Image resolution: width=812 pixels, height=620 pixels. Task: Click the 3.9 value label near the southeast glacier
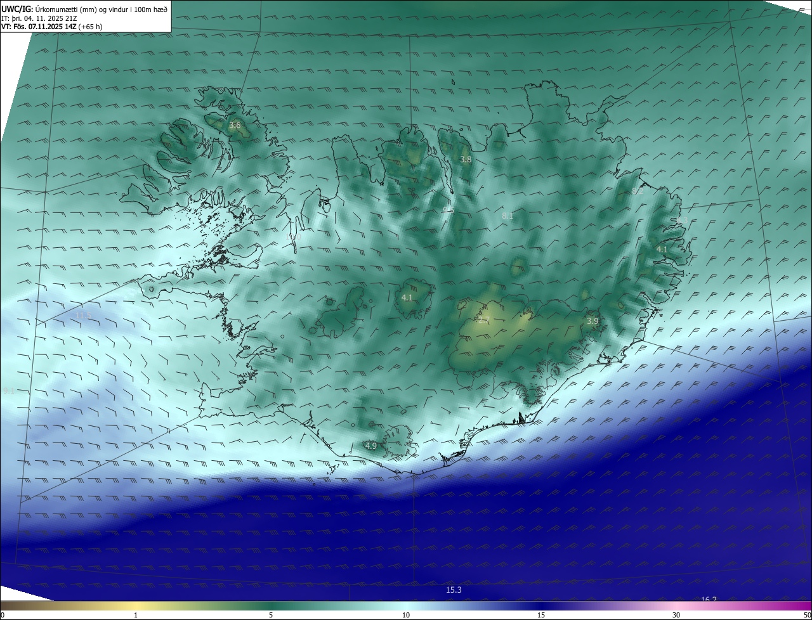tap(593, 321)
